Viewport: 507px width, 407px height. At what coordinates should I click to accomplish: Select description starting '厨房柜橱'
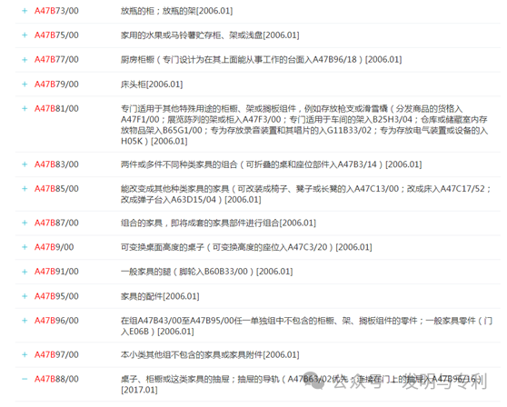262,60
